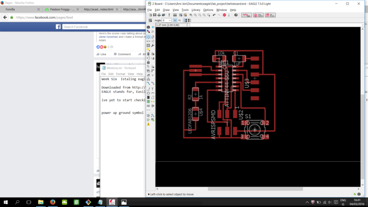This screenshot has height=207, width=368.
Task: Select the Info tool in EAGLE palette
Action: pyautogui.click(x=148, y=27)
